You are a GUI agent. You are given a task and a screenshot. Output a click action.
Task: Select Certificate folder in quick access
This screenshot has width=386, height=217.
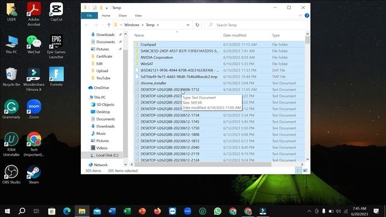coord(102,56)
